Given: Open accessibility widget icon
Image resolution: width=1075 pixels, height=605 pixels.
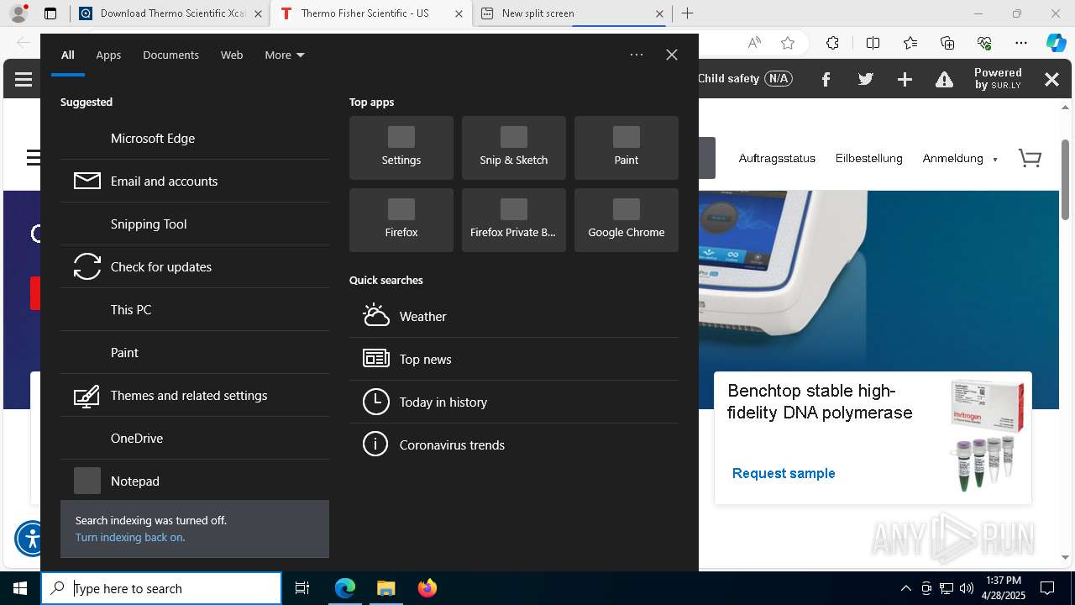Looking at the screenshot, I should click(x=30, y=538).
